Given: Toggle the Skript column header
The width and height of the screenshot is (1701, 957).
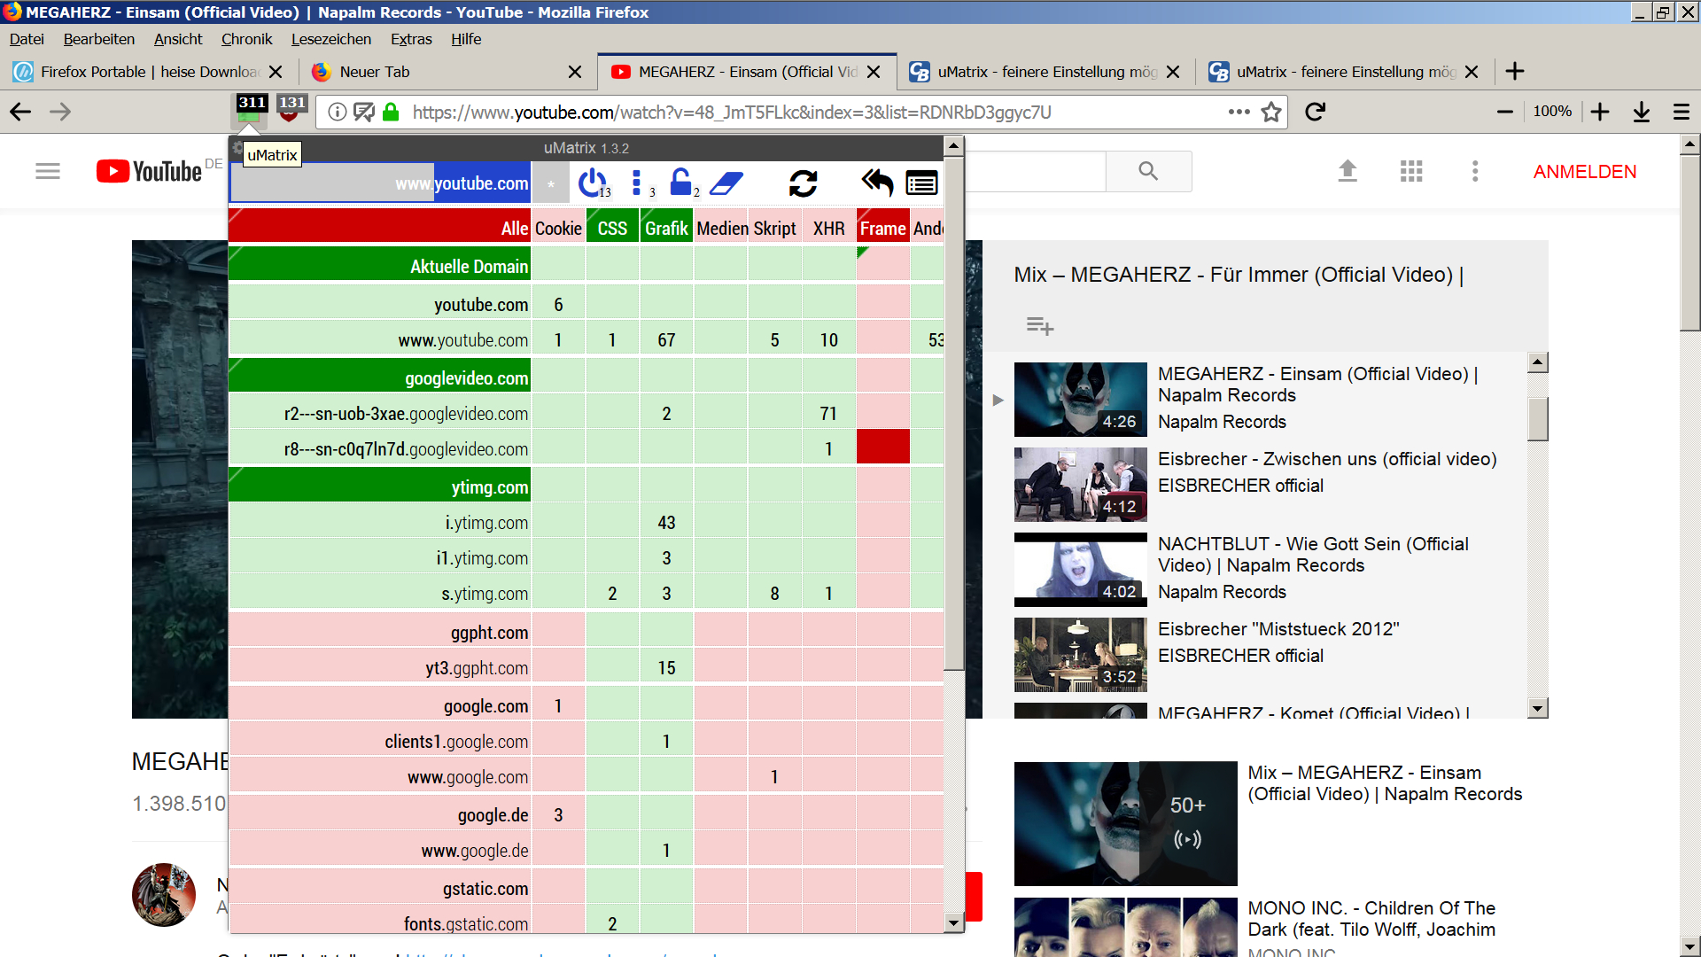Looking at the screenshot, I should click(x=774, y=229).
